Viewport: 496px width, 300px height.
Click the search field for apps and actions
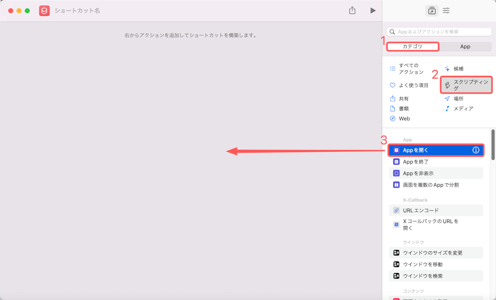point(439,32)
